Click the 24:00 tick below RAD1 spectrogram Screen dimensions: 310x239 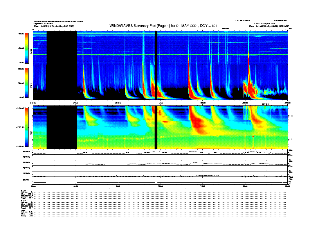pos(287,103)
